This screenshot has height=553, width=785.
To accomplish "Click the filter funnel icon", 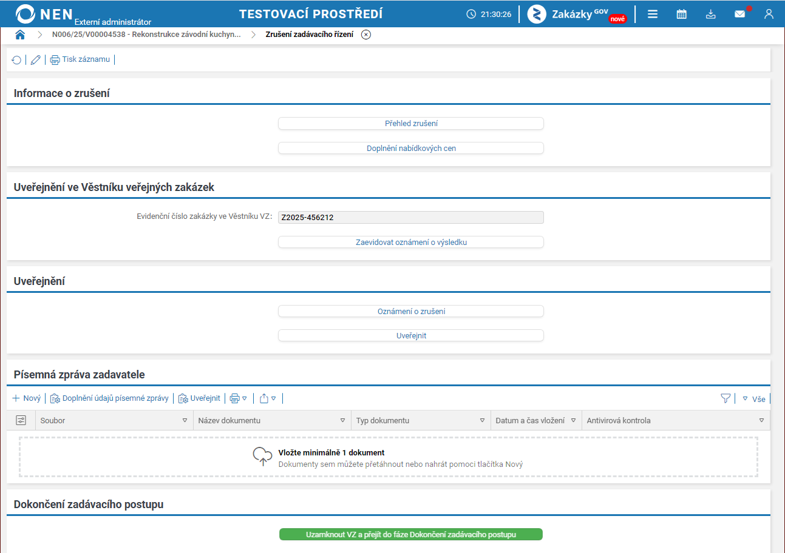I will 725,398.
